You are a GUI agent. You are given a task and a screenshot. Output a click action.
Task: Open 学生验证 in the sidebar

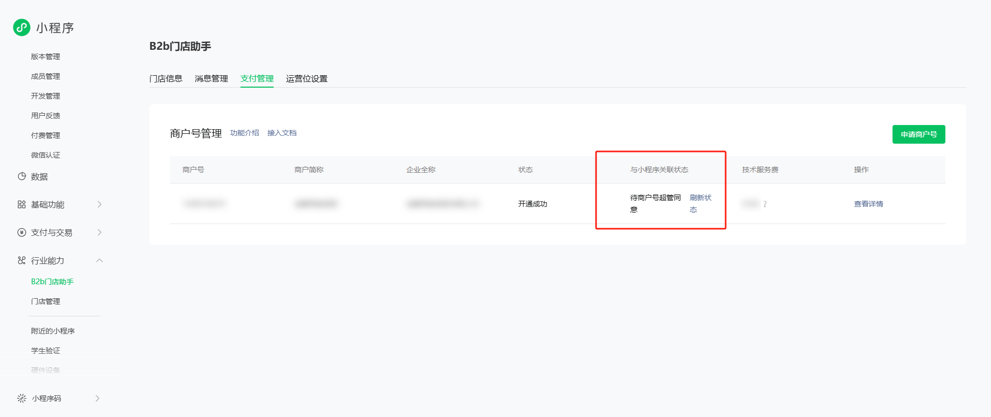click(46, 351)
